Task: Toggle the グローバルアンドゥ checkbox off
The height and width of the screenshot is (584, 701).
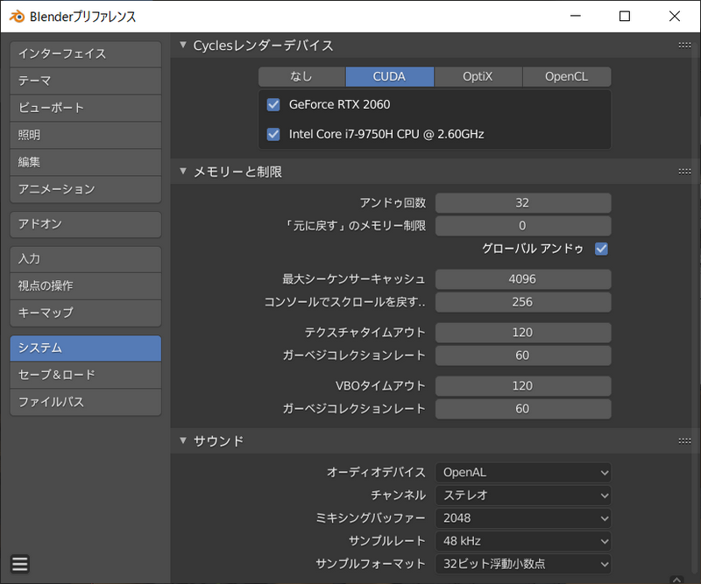Action: [x=602, y=249]
